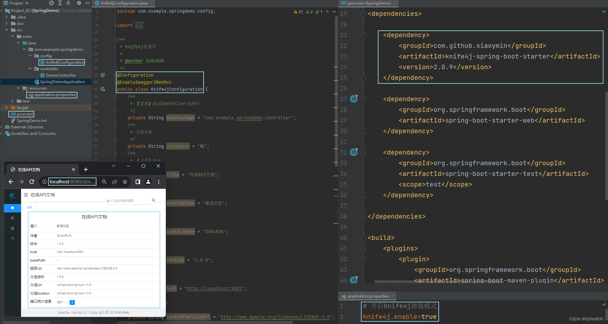Open browser three-dot menu

159,182
